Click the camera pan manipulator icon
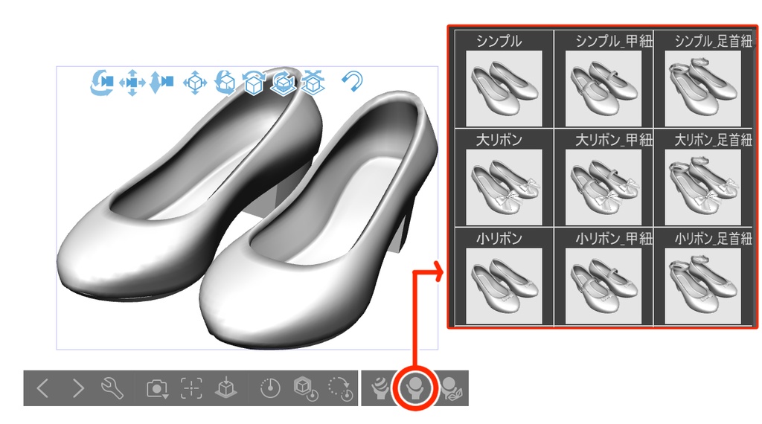762x424 pixels. [x=132, y=82]
